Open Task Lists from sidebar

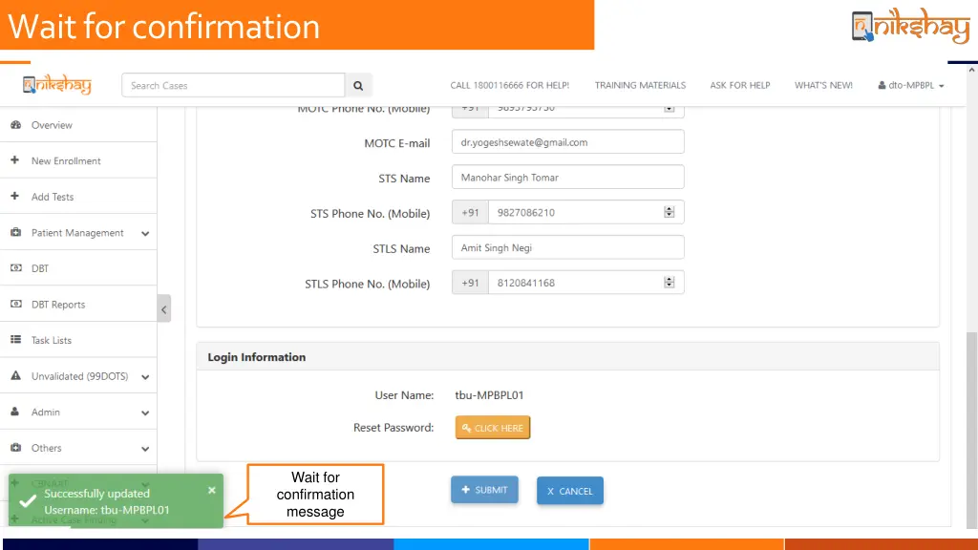coord(52,340)
